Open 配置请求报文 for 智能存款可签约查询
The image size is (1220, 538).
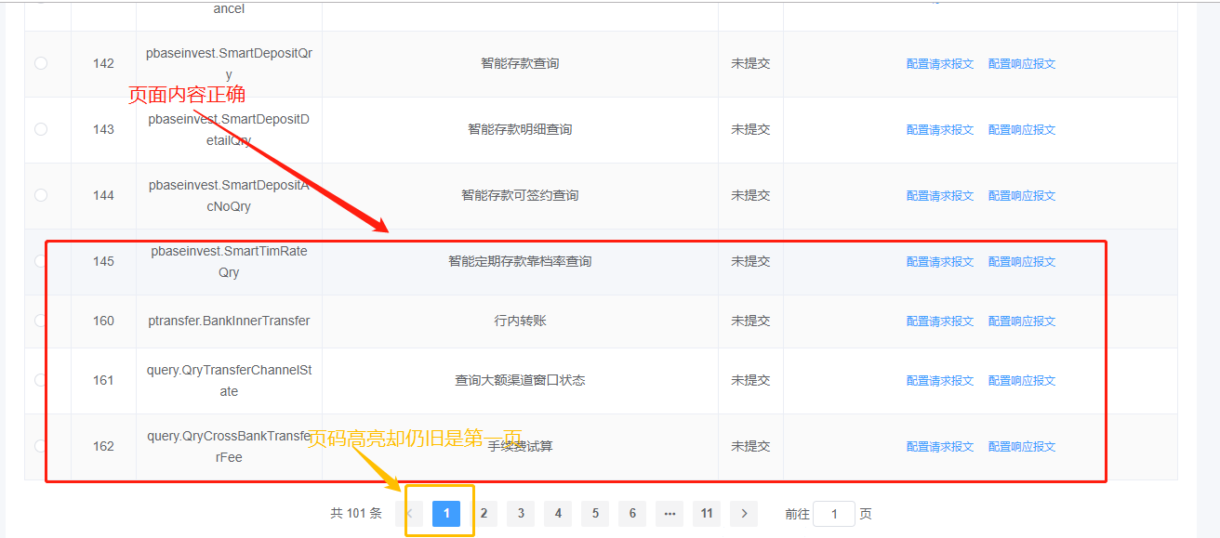[938, 195]
